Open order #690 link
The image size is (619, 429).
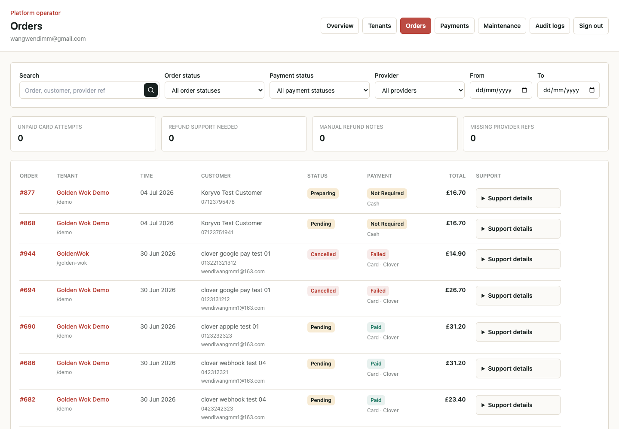point(28,326)
